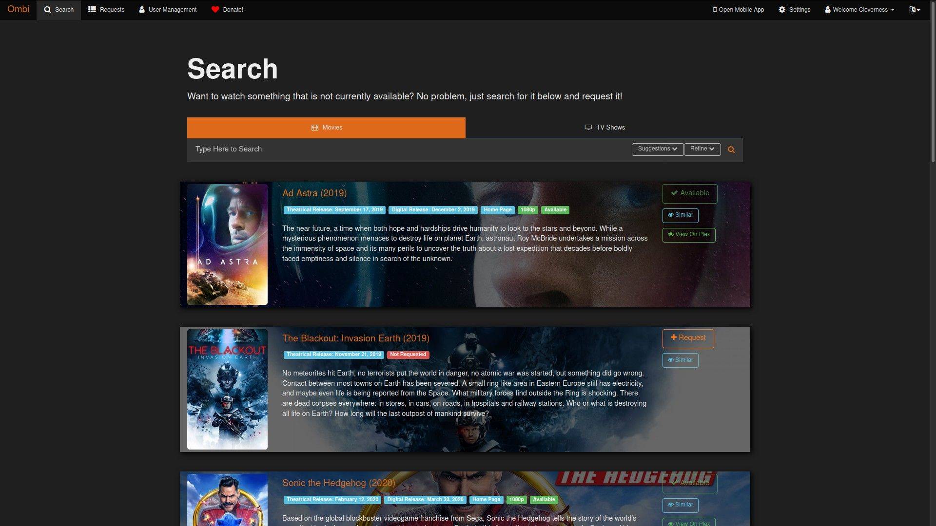Open the Welcome Cleverness user menu
Image resolution: width=936 pixels, height=526 pixels.
pyautogui.click(x=859, y=10)
